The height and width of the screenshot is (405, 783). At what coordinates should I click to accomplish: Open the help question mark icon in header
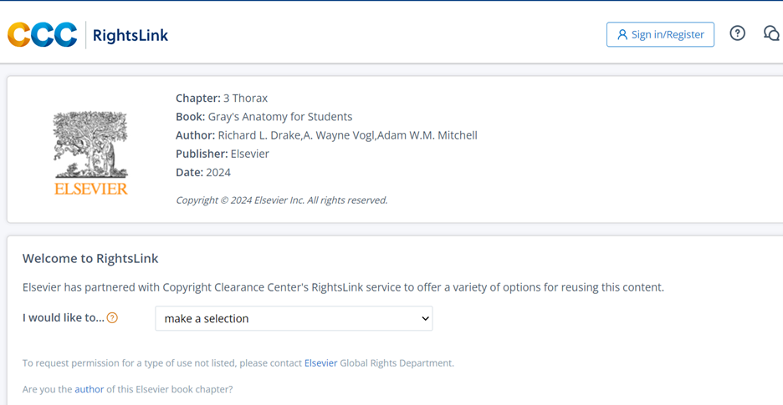click(737, 33)
